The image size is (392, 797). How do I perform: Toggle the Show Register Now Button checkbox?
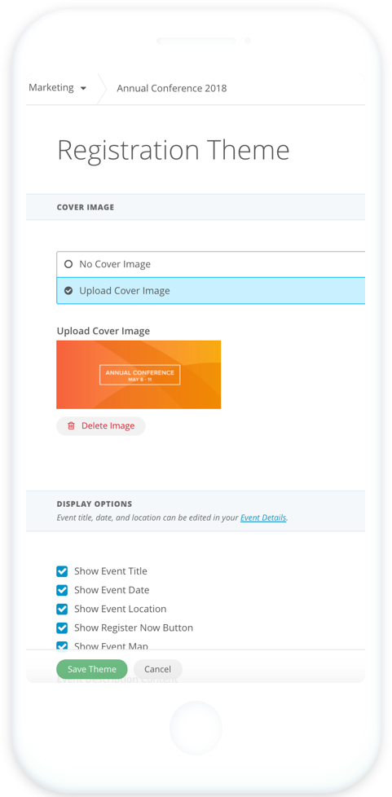click(x=62, y=627)
